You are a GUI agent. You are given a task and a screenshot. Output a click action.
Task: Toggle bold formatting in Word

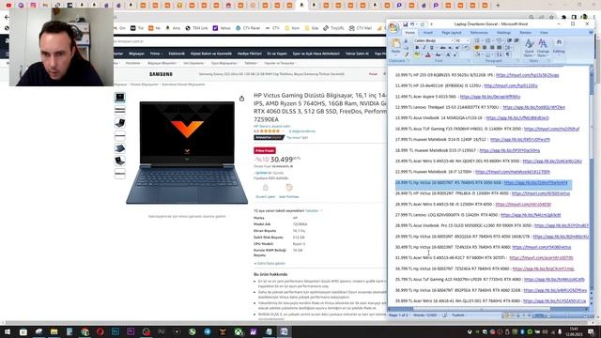(x=417, y=47)
